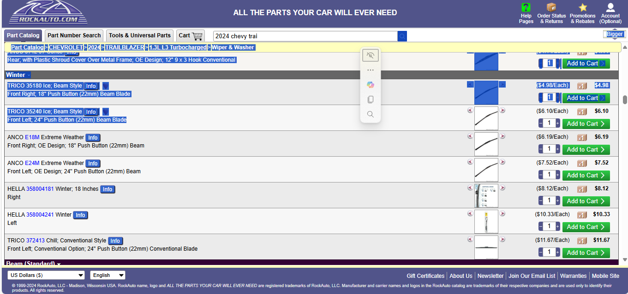The width and height of the screenshot is (628, 294).
Task: Decrease quantity for $11.67 TRICO 372413
Action: click(x=541, y=253)
